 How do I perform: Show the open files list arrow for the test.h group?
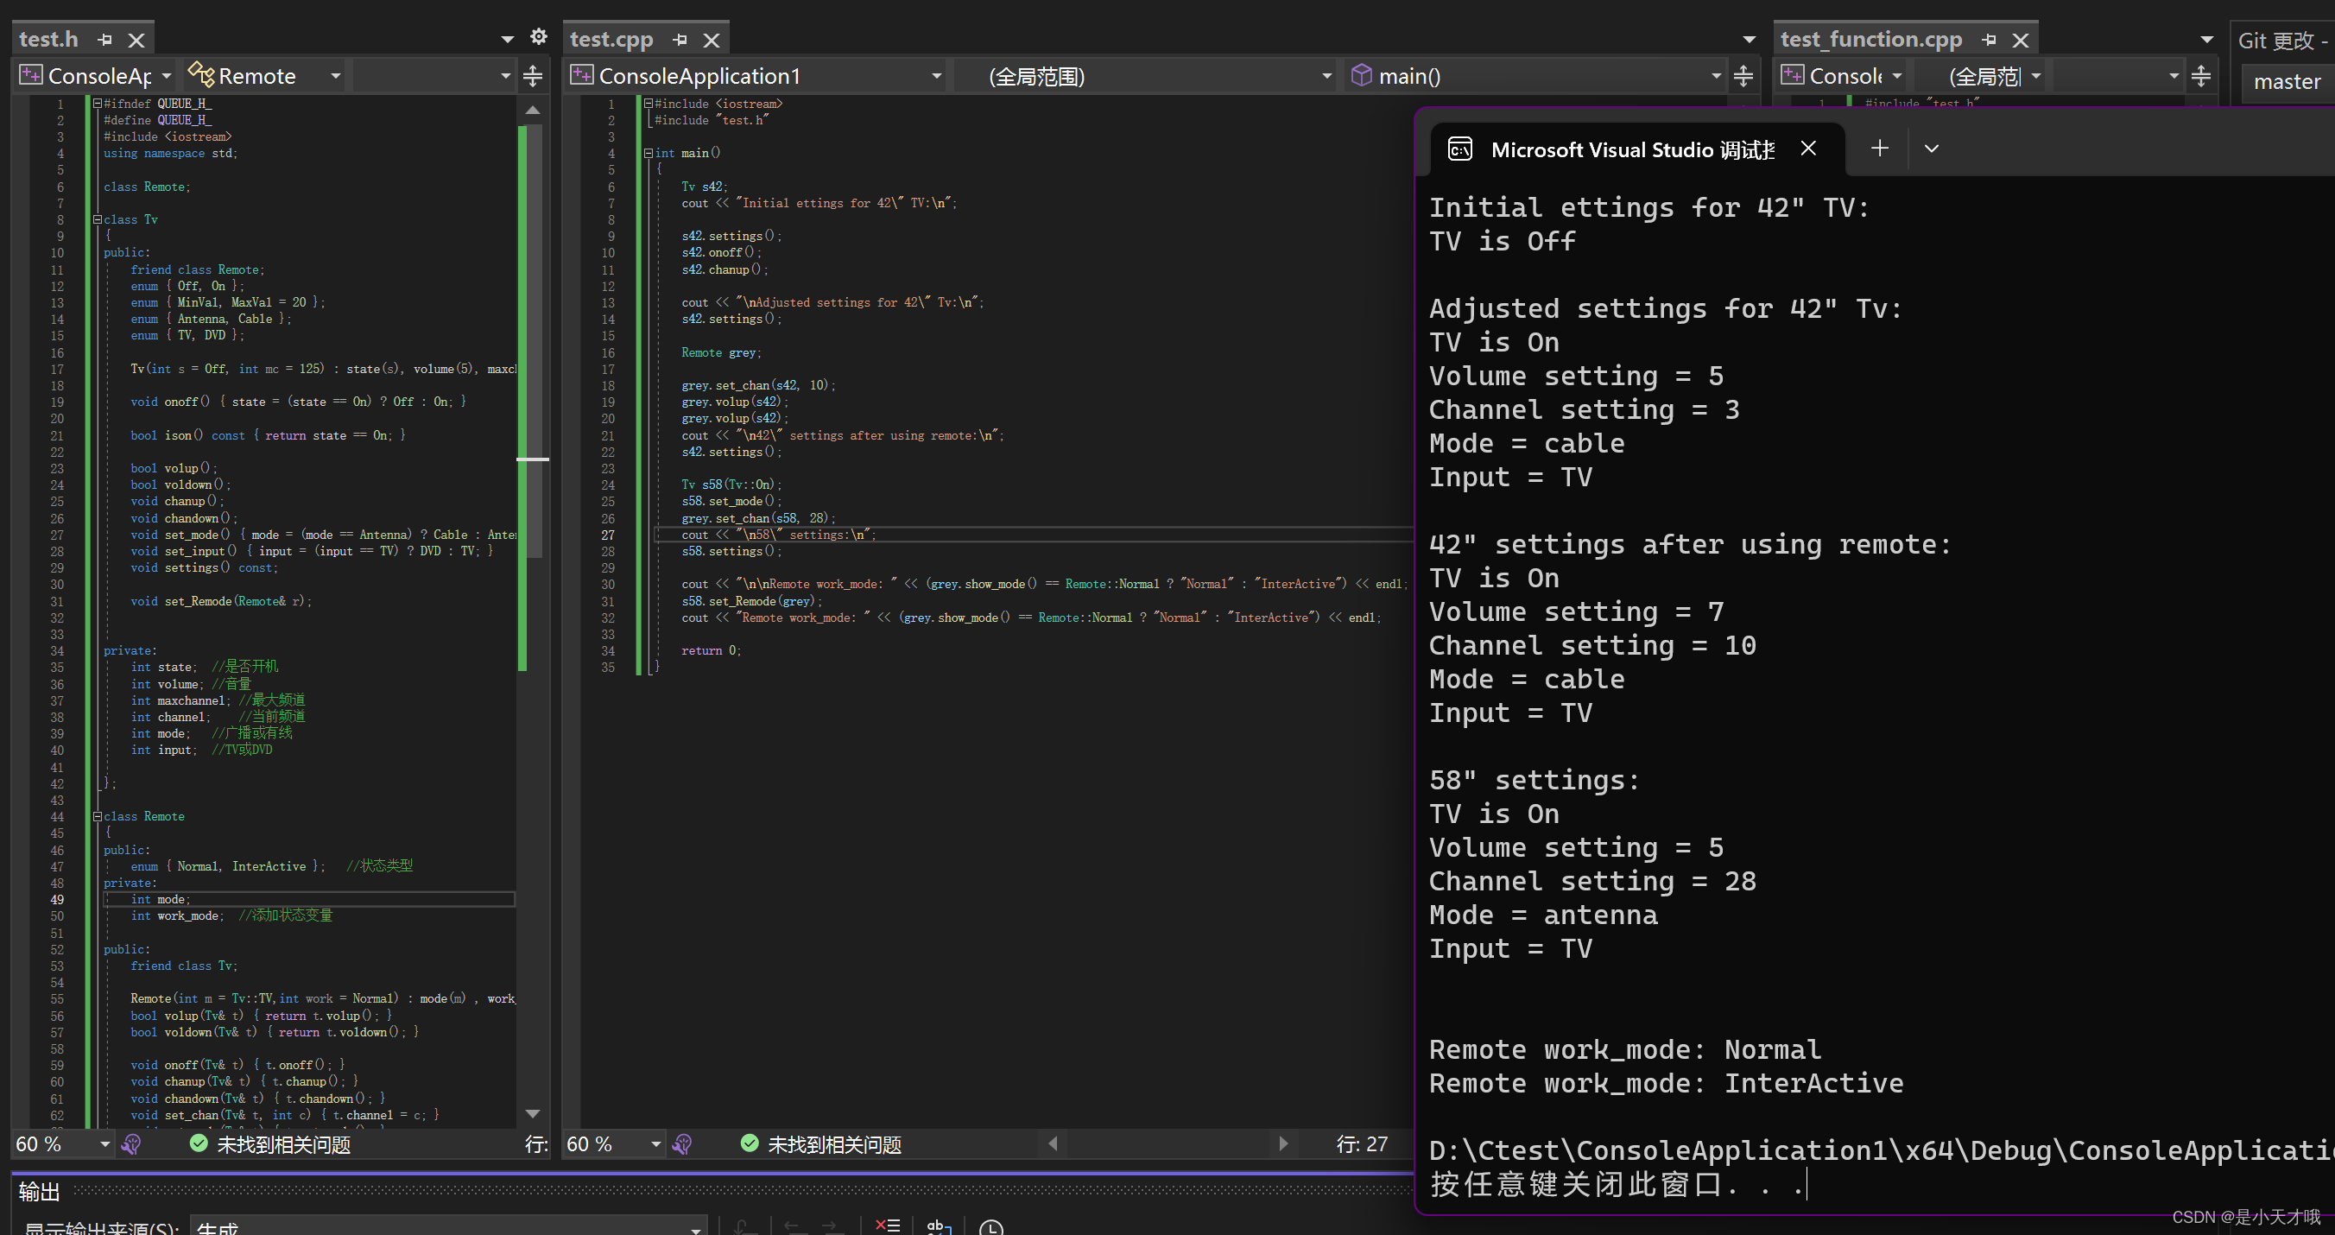[x=508, y=39]
